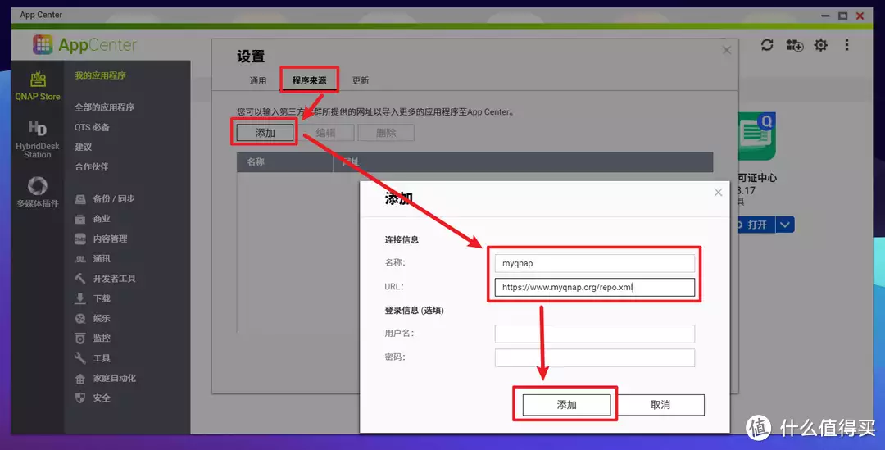
Task: Select the 工具 category
Action: (x=93, y=358)
